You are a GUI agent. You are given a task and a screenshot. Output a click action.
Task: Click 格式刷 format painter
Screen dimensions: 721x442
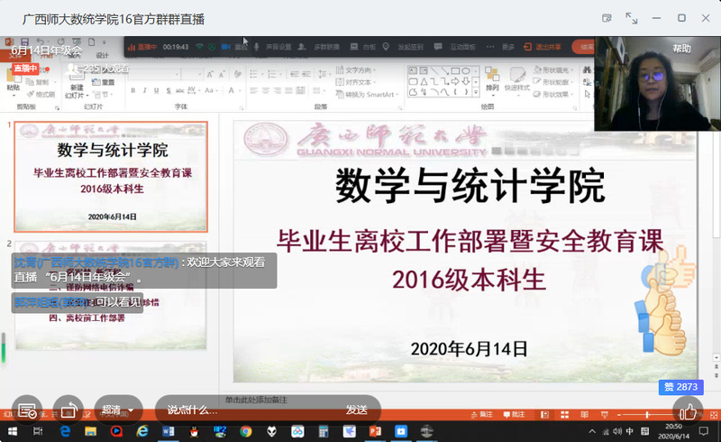coord(41,95)
